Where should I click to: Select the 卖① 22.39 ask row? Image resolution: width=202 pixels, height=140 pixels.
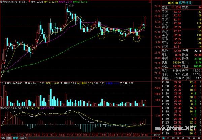coord(181,27)
